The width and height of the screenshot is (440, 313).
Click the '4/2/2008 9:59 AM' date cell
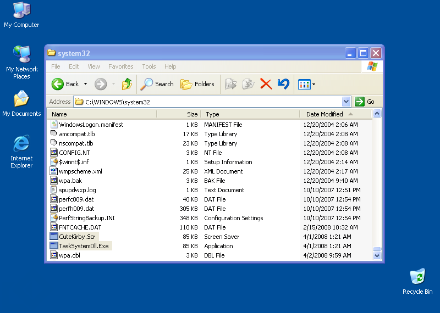tap(327, 255)
